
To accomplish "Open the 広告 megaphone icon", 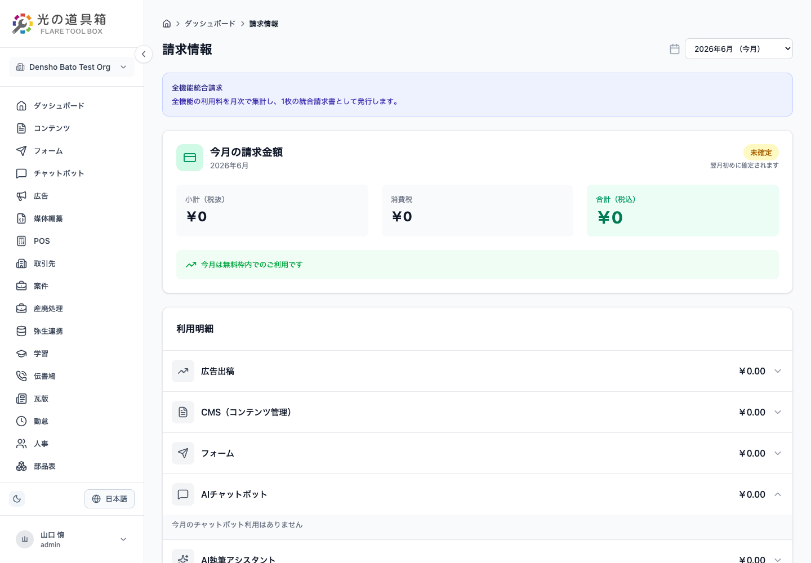I will (21, 196).
